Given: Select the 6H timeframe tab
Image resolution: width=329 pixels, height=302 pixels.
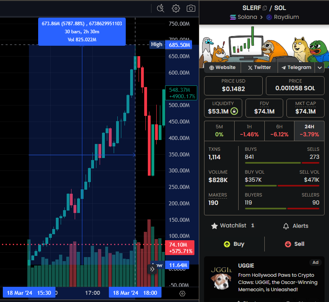Looking at the screenshot, I should click(x=279, y=131).
